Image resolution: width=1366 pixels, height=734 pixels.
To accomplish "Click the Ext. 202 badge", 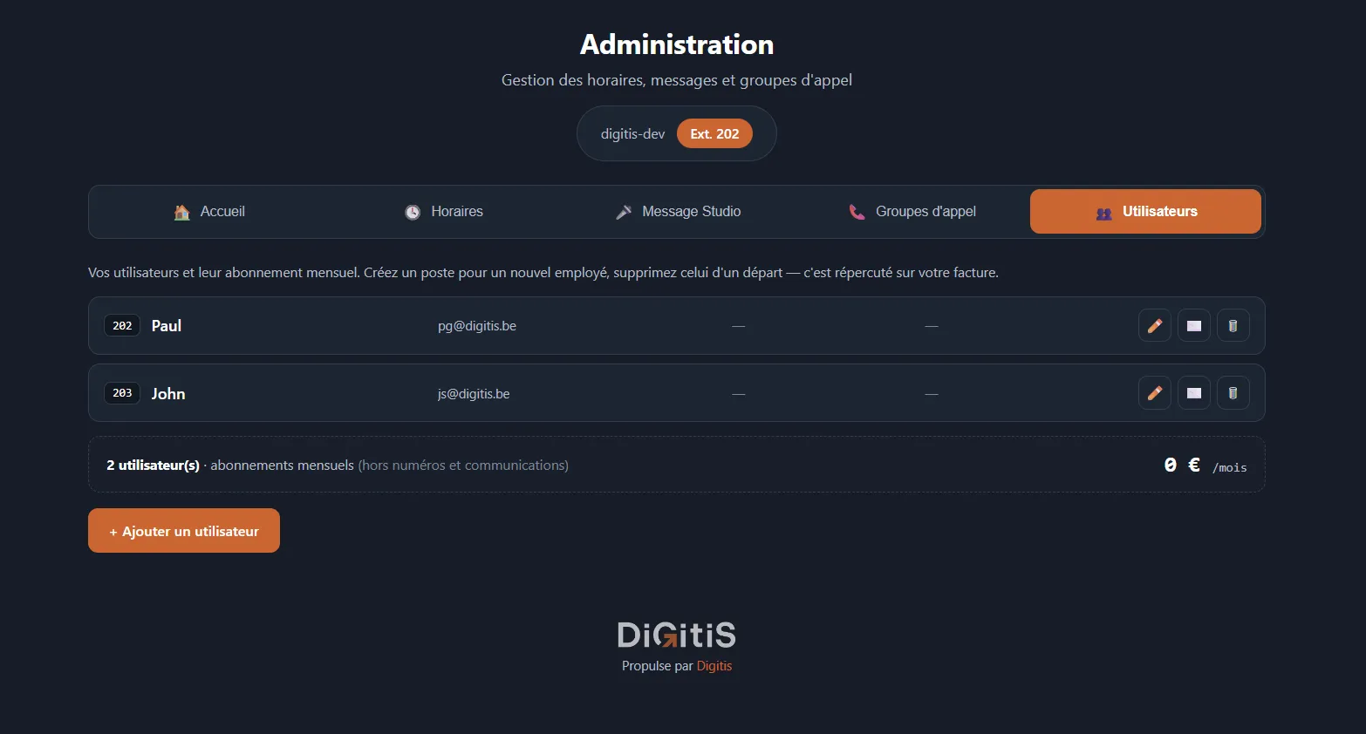I will (714, 133).
